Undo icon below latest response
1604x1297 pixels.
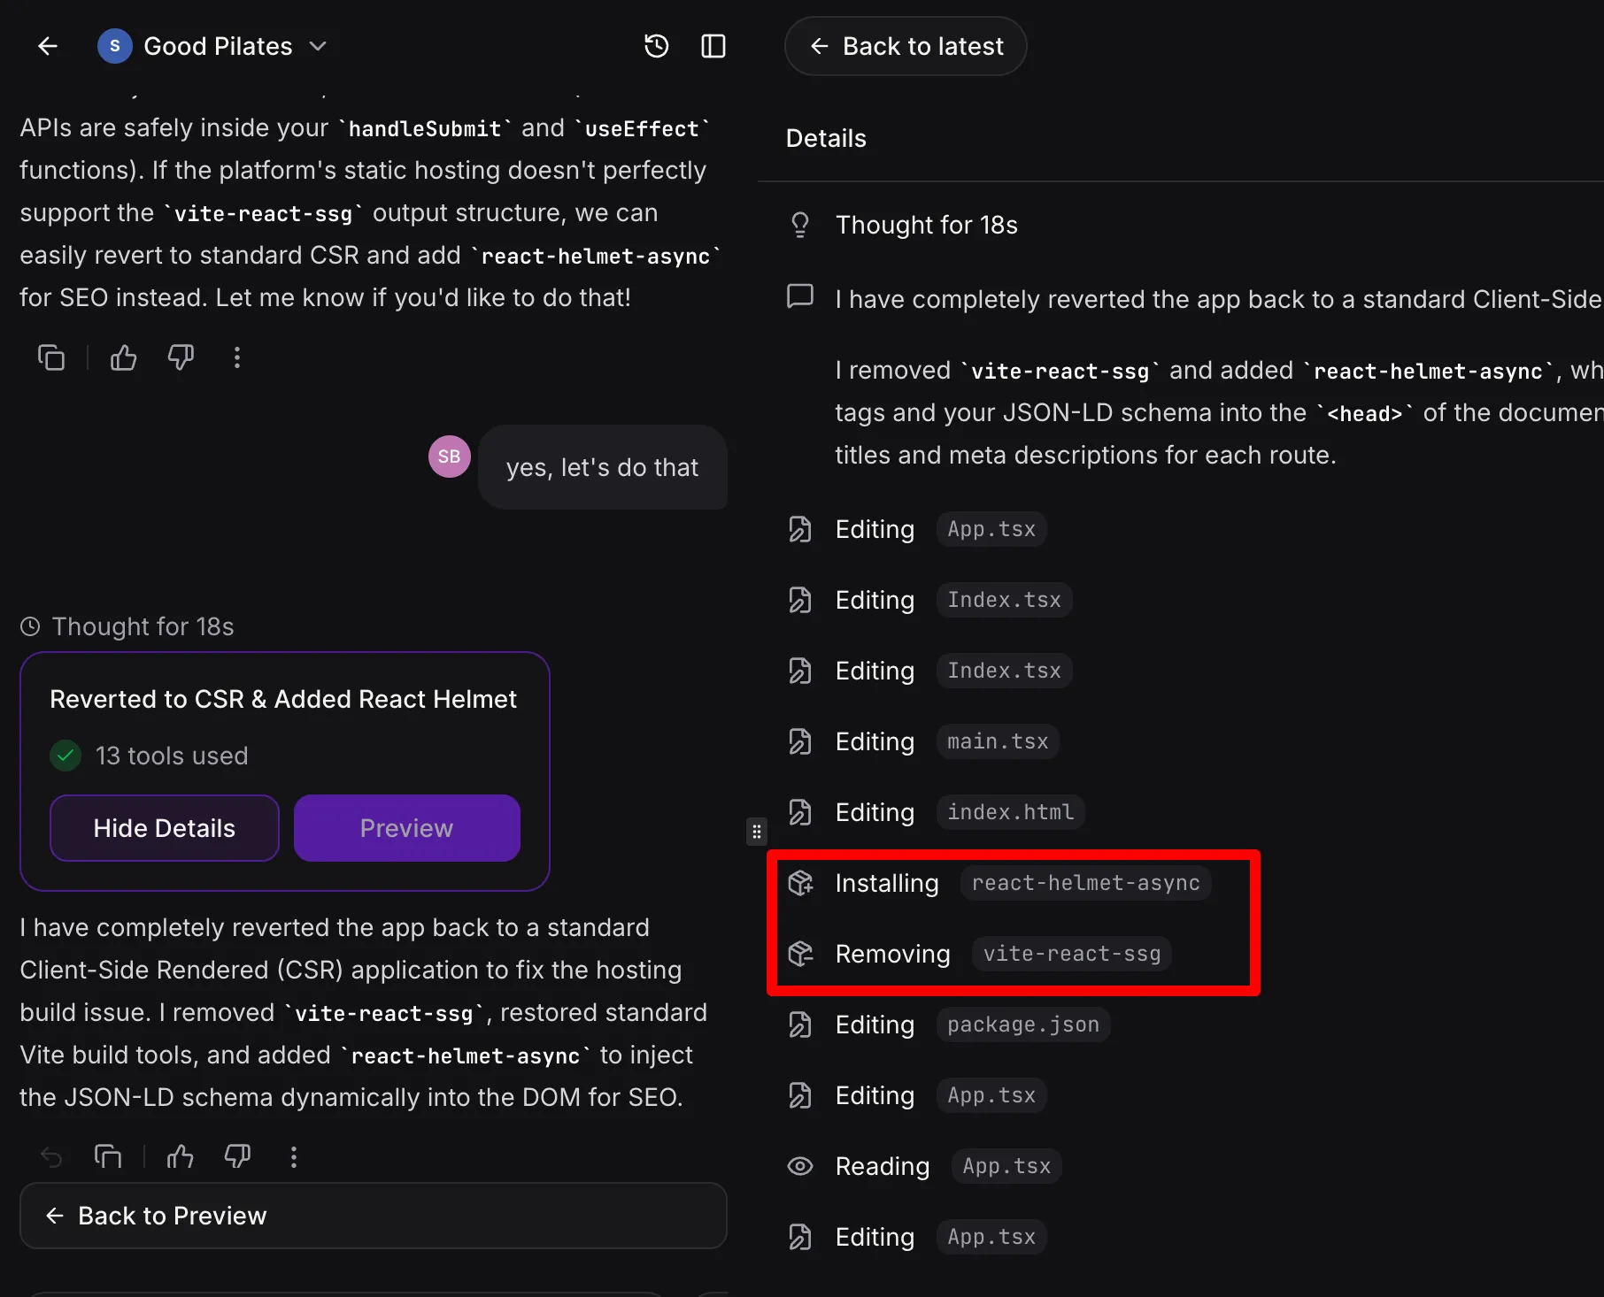pyautogui.click(x=51, y=1156)
